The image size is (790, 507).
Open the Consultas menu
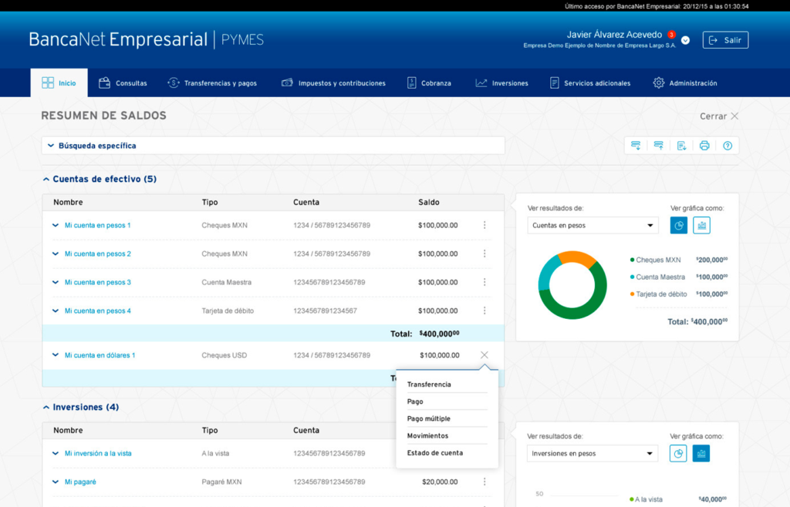[x=123, y=83]
